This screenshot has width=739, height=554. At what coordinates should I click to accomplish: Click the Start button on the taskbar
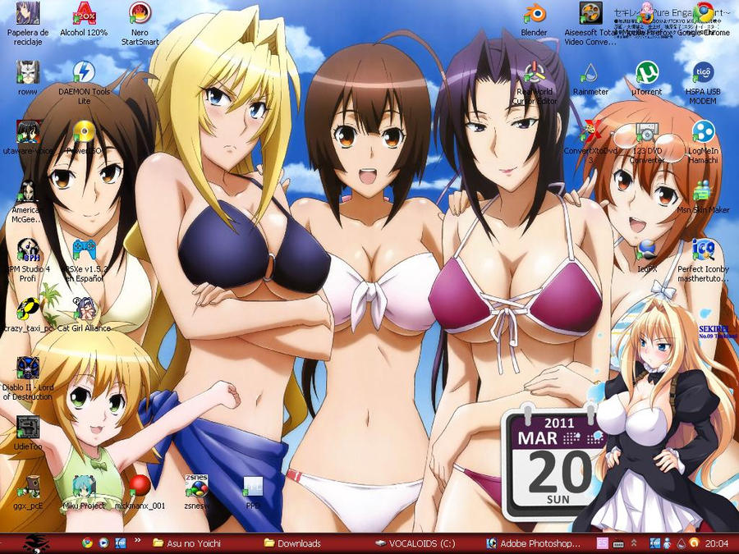pyautogui.click(x=36, y=543)
